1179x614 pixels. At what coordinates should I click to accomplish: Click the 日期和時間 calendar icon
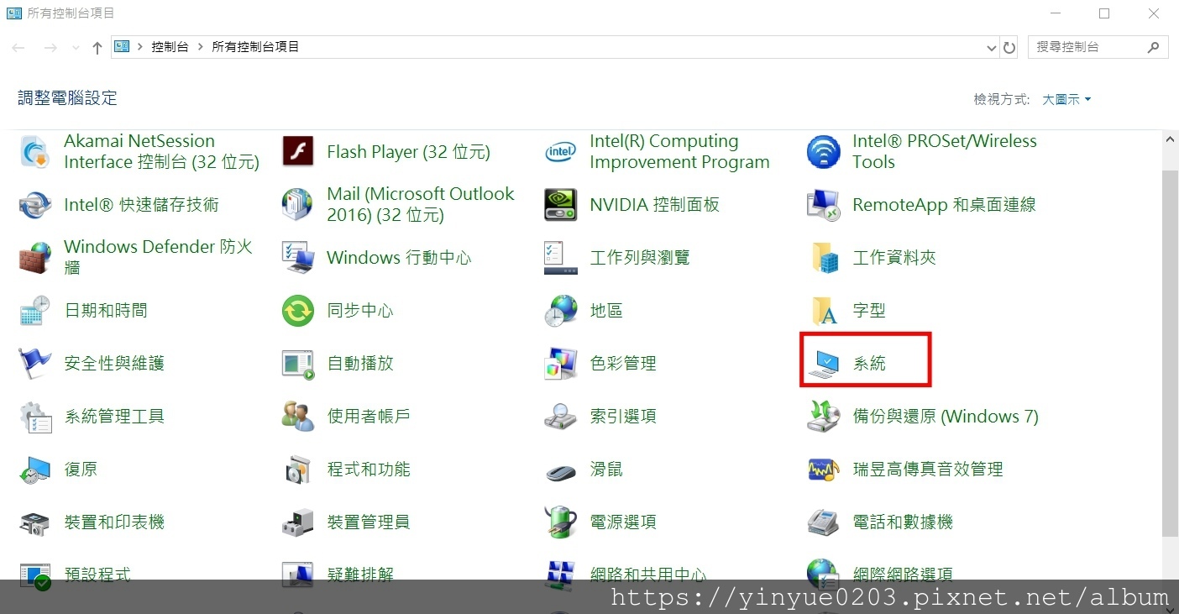[35, 311]
